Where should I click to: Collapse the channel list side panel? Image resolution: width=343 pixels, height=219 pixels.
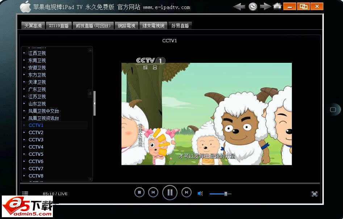(x=95, y=103)
